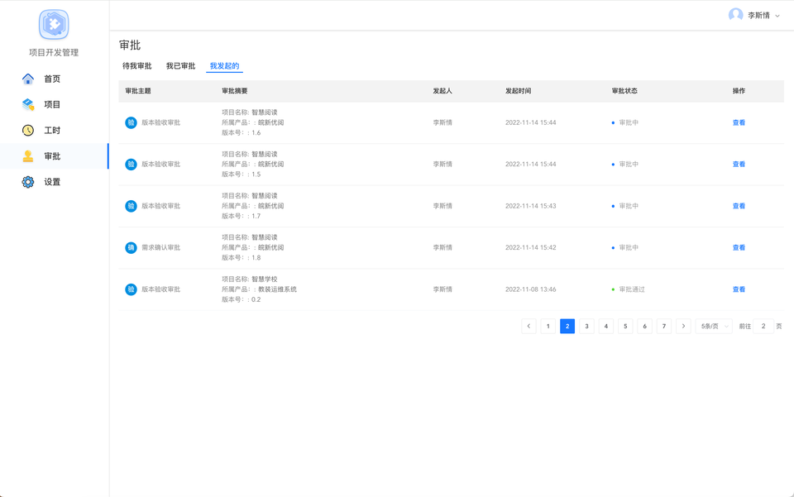Open 项目 via its sidebar icon

tap(28, 104)
